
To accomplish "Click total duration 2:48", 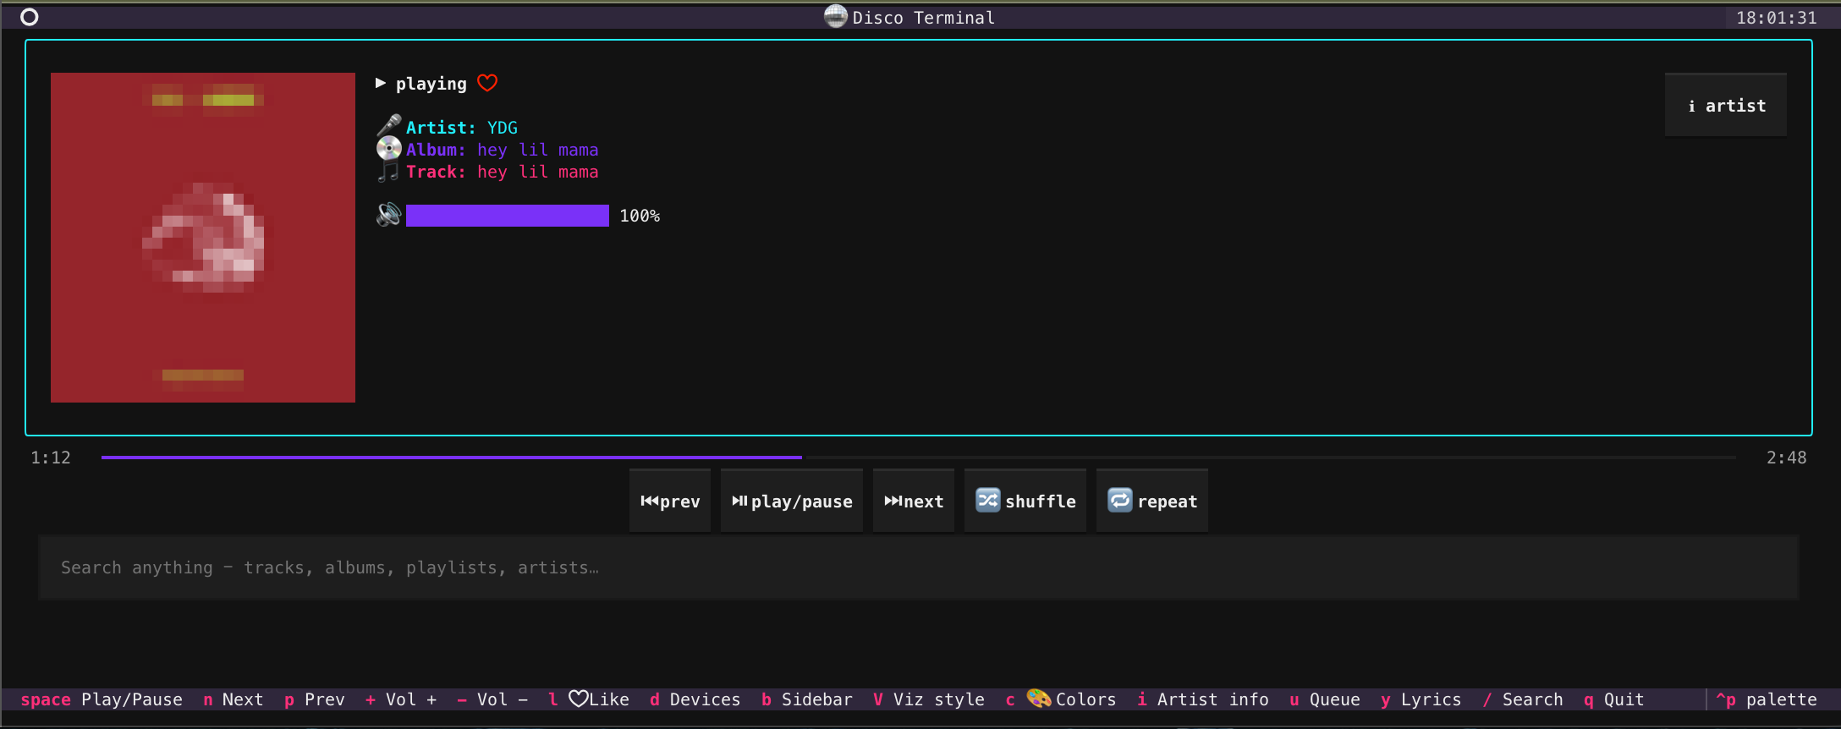I will click(1787, 458).
